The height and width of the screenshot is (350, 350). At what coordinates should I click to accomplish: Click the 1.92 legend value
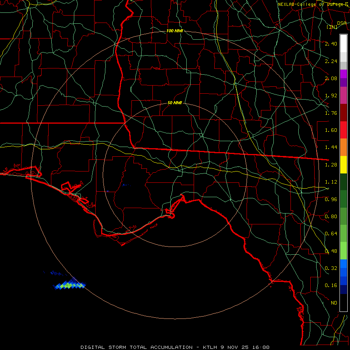coord(331,96)
